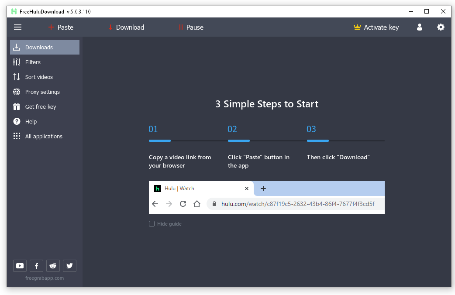455x295 pixels.
Task: Click step 01 in the guide
Action: (x=153, y=129)
